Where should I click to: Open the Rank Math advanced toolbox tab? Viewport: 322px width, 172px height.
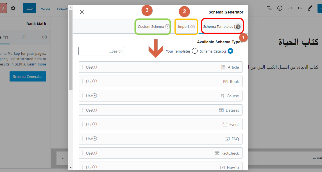click(x=24, y=37)
